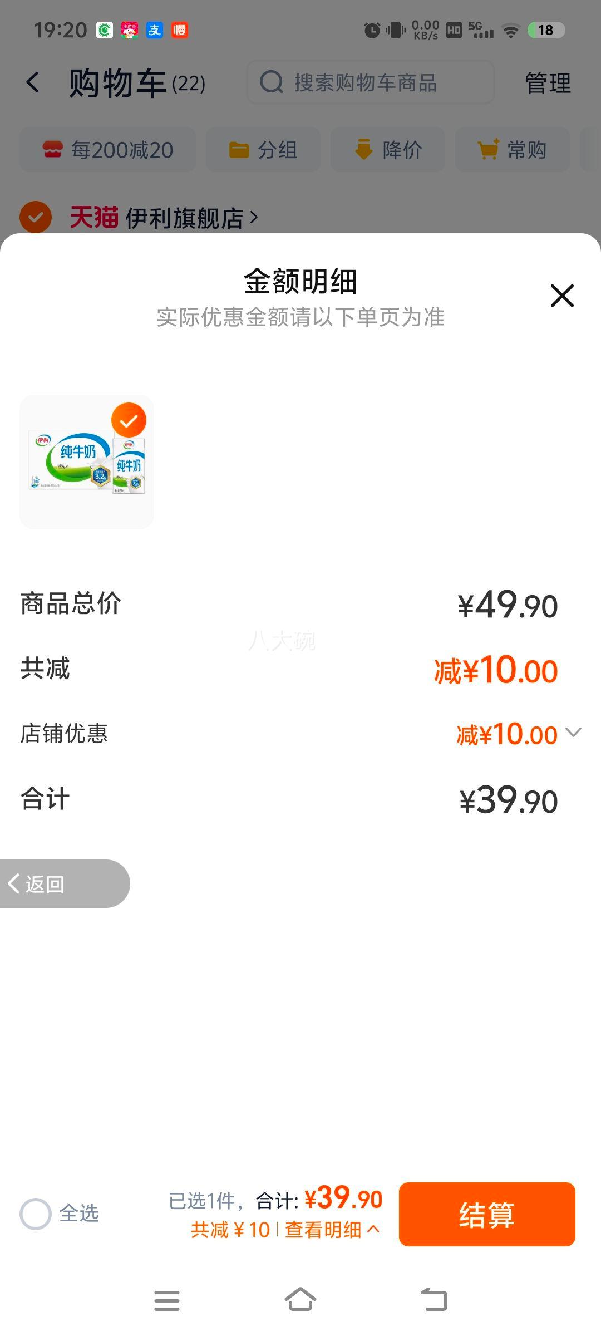The width and height of the screenshot is (601, 1336).
Task: Tap the 每200减20 promotion chip
Action: (107, 150)
